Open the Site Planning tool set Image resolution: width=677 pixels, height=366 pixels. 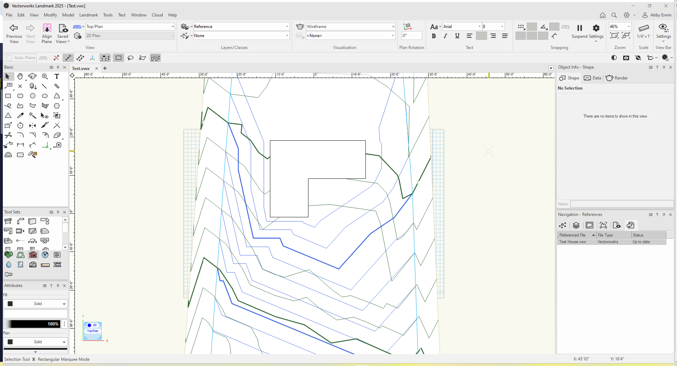point(21,255)
